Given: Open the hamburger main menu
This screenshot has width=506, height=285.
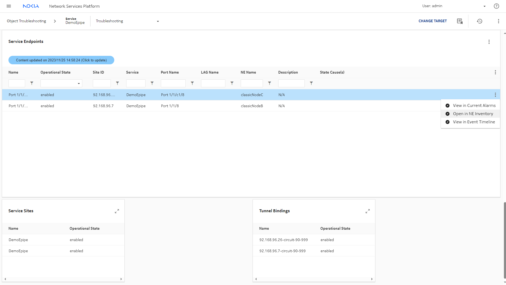Looking at the screenshot, I should click(9, 6).
